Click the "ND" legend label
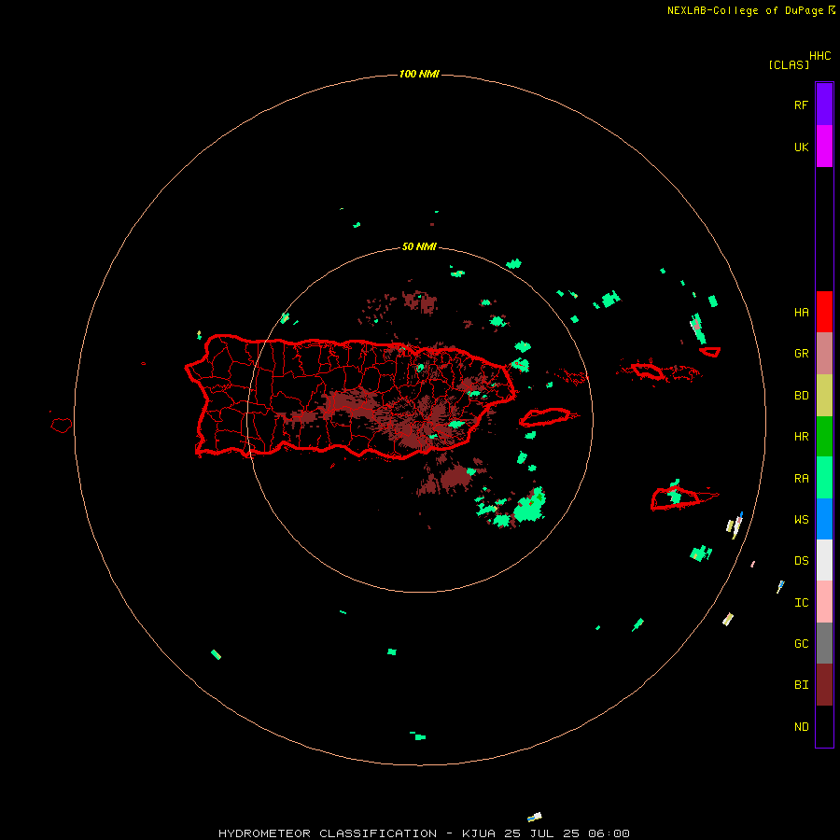The height and width of the screenshot is (840, 840). coord(801,727)
